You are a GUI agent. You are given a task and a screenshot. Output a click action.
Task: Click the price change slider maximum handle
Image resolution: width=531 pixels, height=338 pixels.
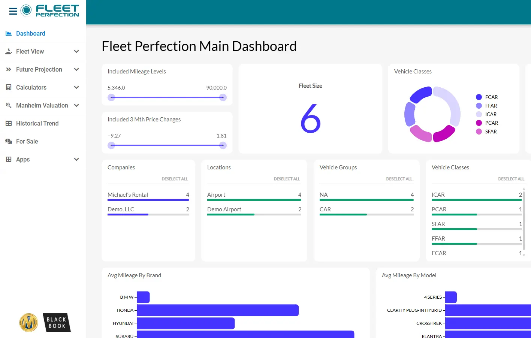point(223,145)
